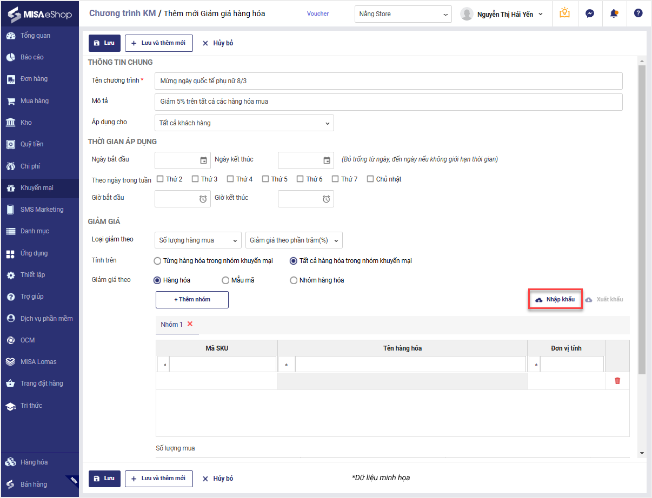Image resolution: width=652 pixels, height=498 pixels.
Task: Click the end time clock icon
Action: (x=326, y=199)
